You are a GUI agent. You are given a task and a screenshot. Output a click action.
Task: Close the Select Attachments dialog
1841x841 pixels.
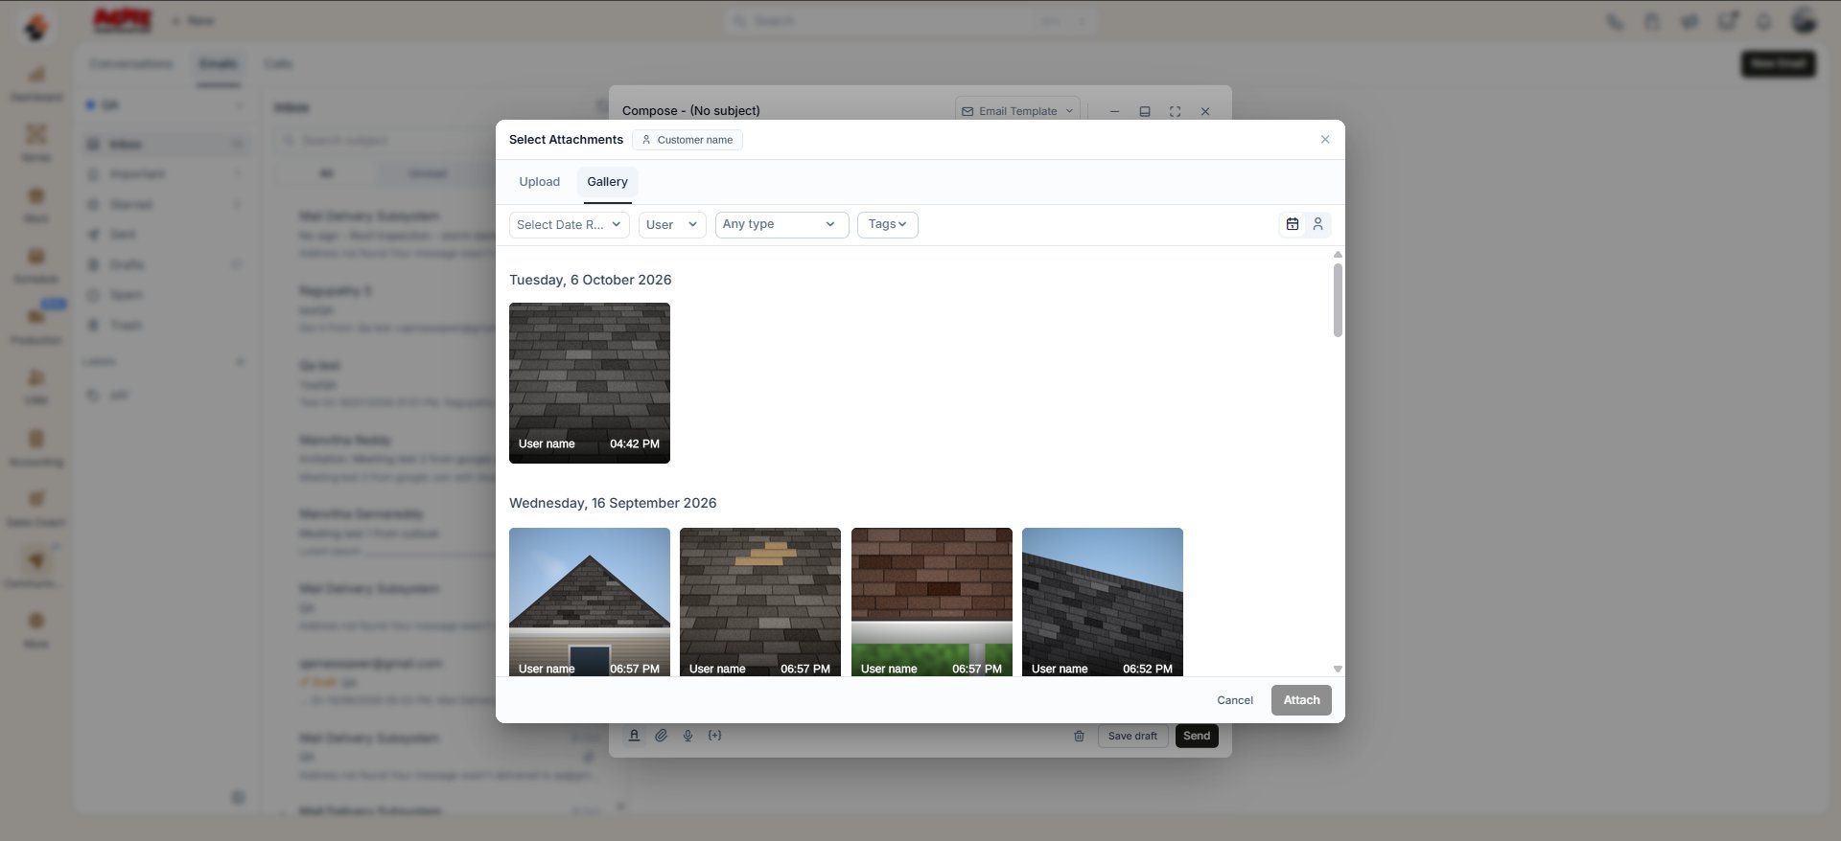tap(1325, 139)
